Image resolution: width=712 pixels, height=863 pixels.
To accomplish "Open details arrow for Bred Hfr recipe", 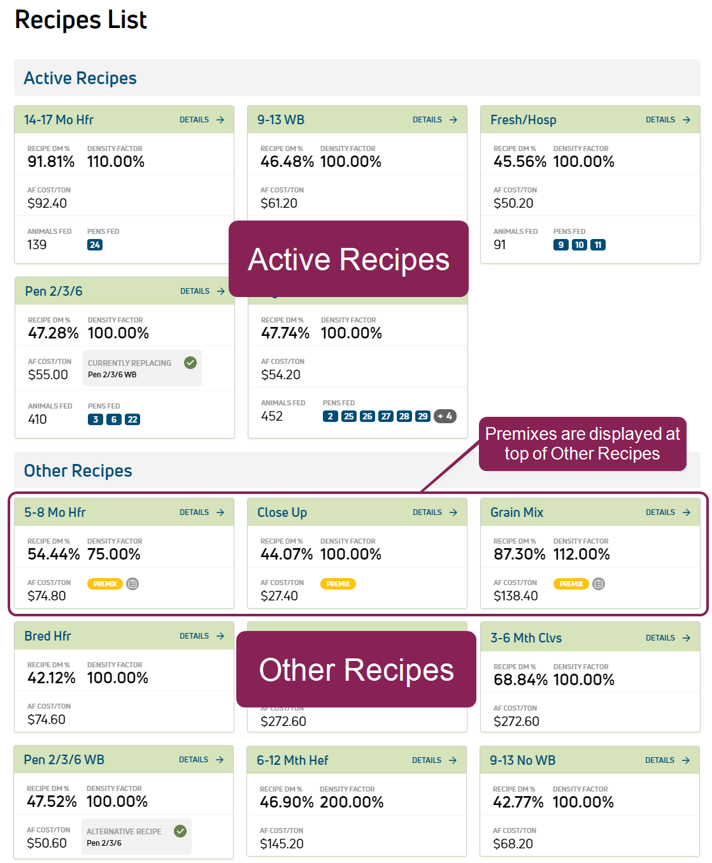I will 220,636.
